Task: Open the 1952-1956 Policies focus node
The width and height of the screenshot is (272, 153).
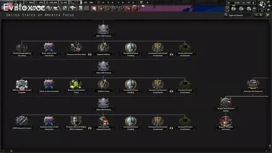Action: point(103,30)
